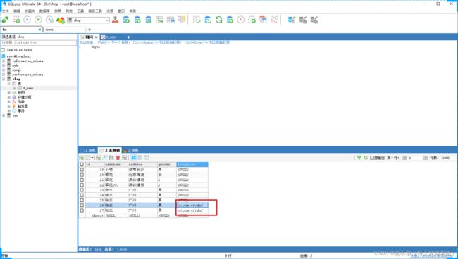Run the query with the play icon
The image size is (458, 259).
pyautogui.click(x=27, y=20)
